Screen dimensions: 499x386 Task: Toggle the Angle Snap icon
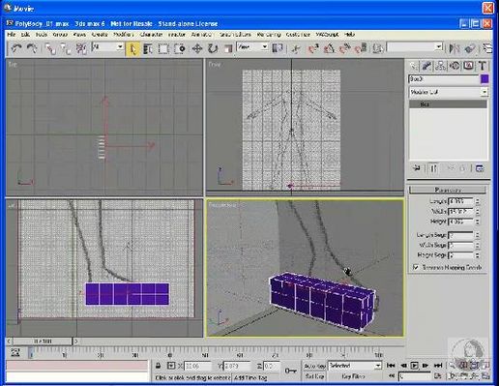329,48
